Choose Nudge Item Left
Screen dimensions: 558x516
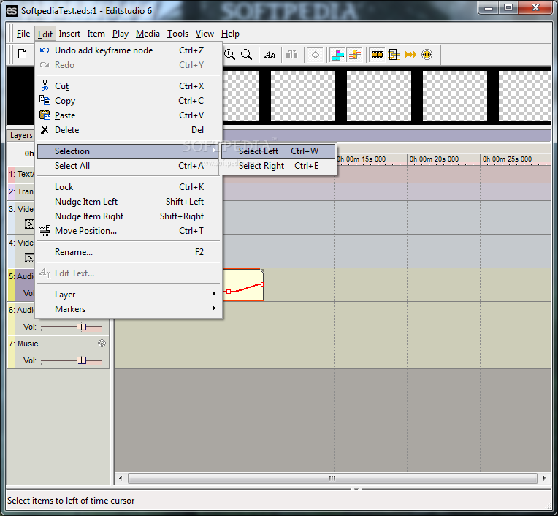[129, 202]
